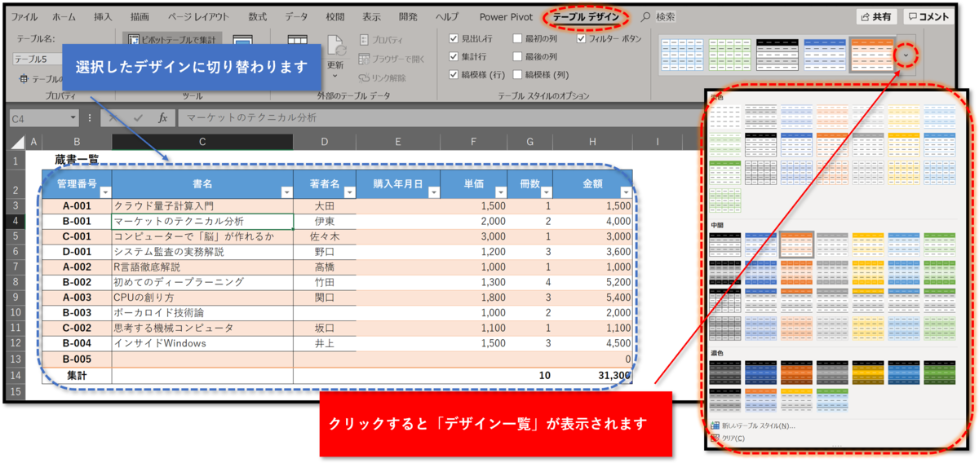The width and height of the screenshot is (979, 463).
Task: Click the grayed プロパティ icon in external data
Action: pos(365,39)
